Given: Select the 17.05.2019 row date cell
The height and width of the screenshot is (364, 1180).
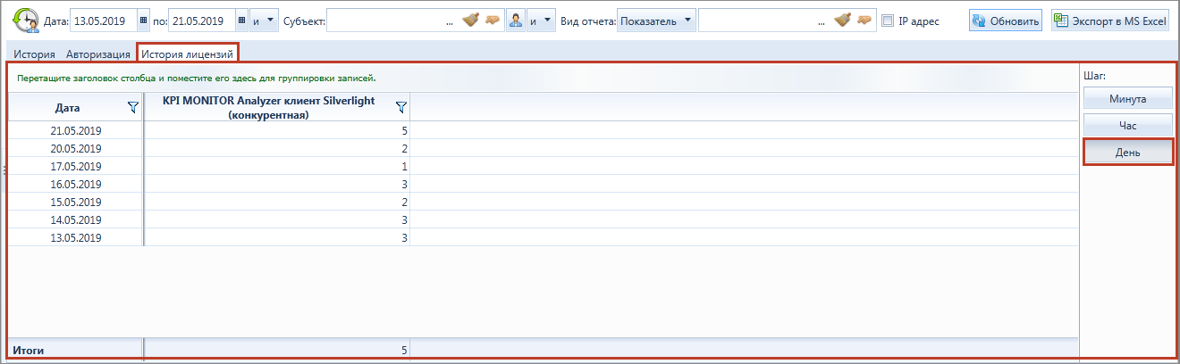Looking at the screenshot, I should click(76, 166).
